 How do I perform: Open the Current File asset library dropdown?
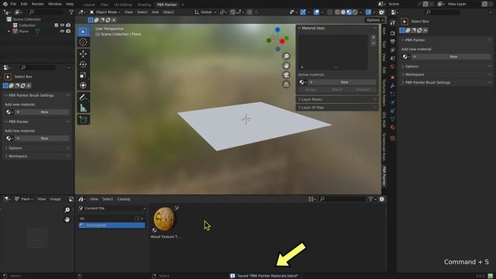(112, 208)
